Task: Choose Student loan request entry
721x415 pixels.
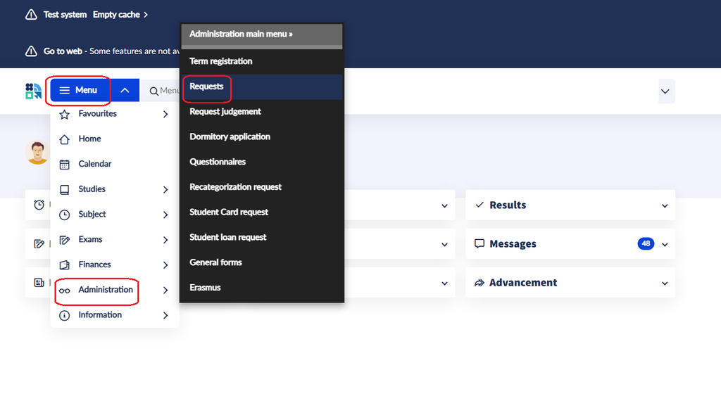Action: pyautogui.click(x=227, y=237)
